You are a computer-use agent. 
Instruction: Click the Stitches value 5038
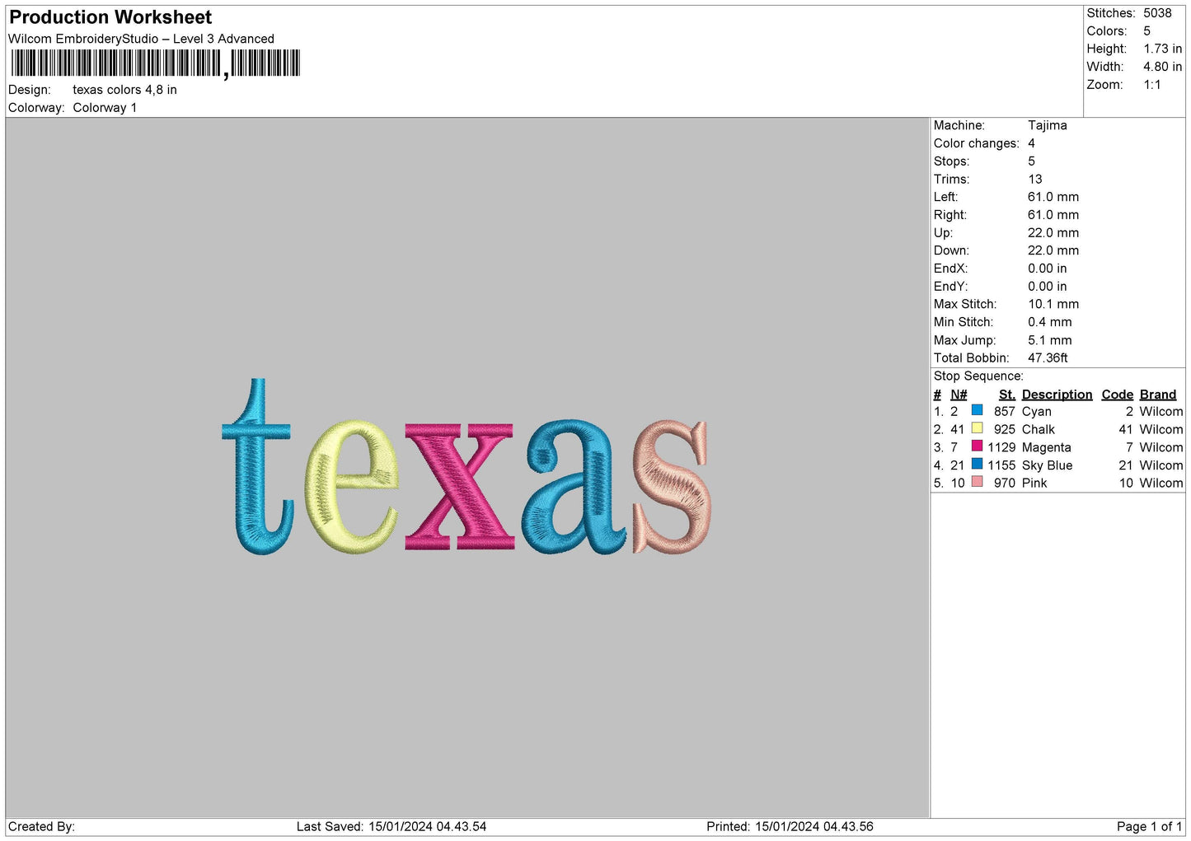1157,13
